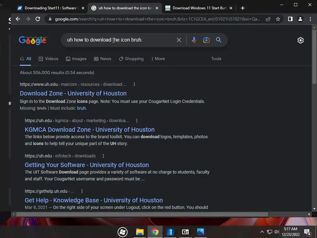Click the horizontal scrollbar thumb
Viewport: 317px width, 238px height.
pyautogui.click(x=142, y=214)
